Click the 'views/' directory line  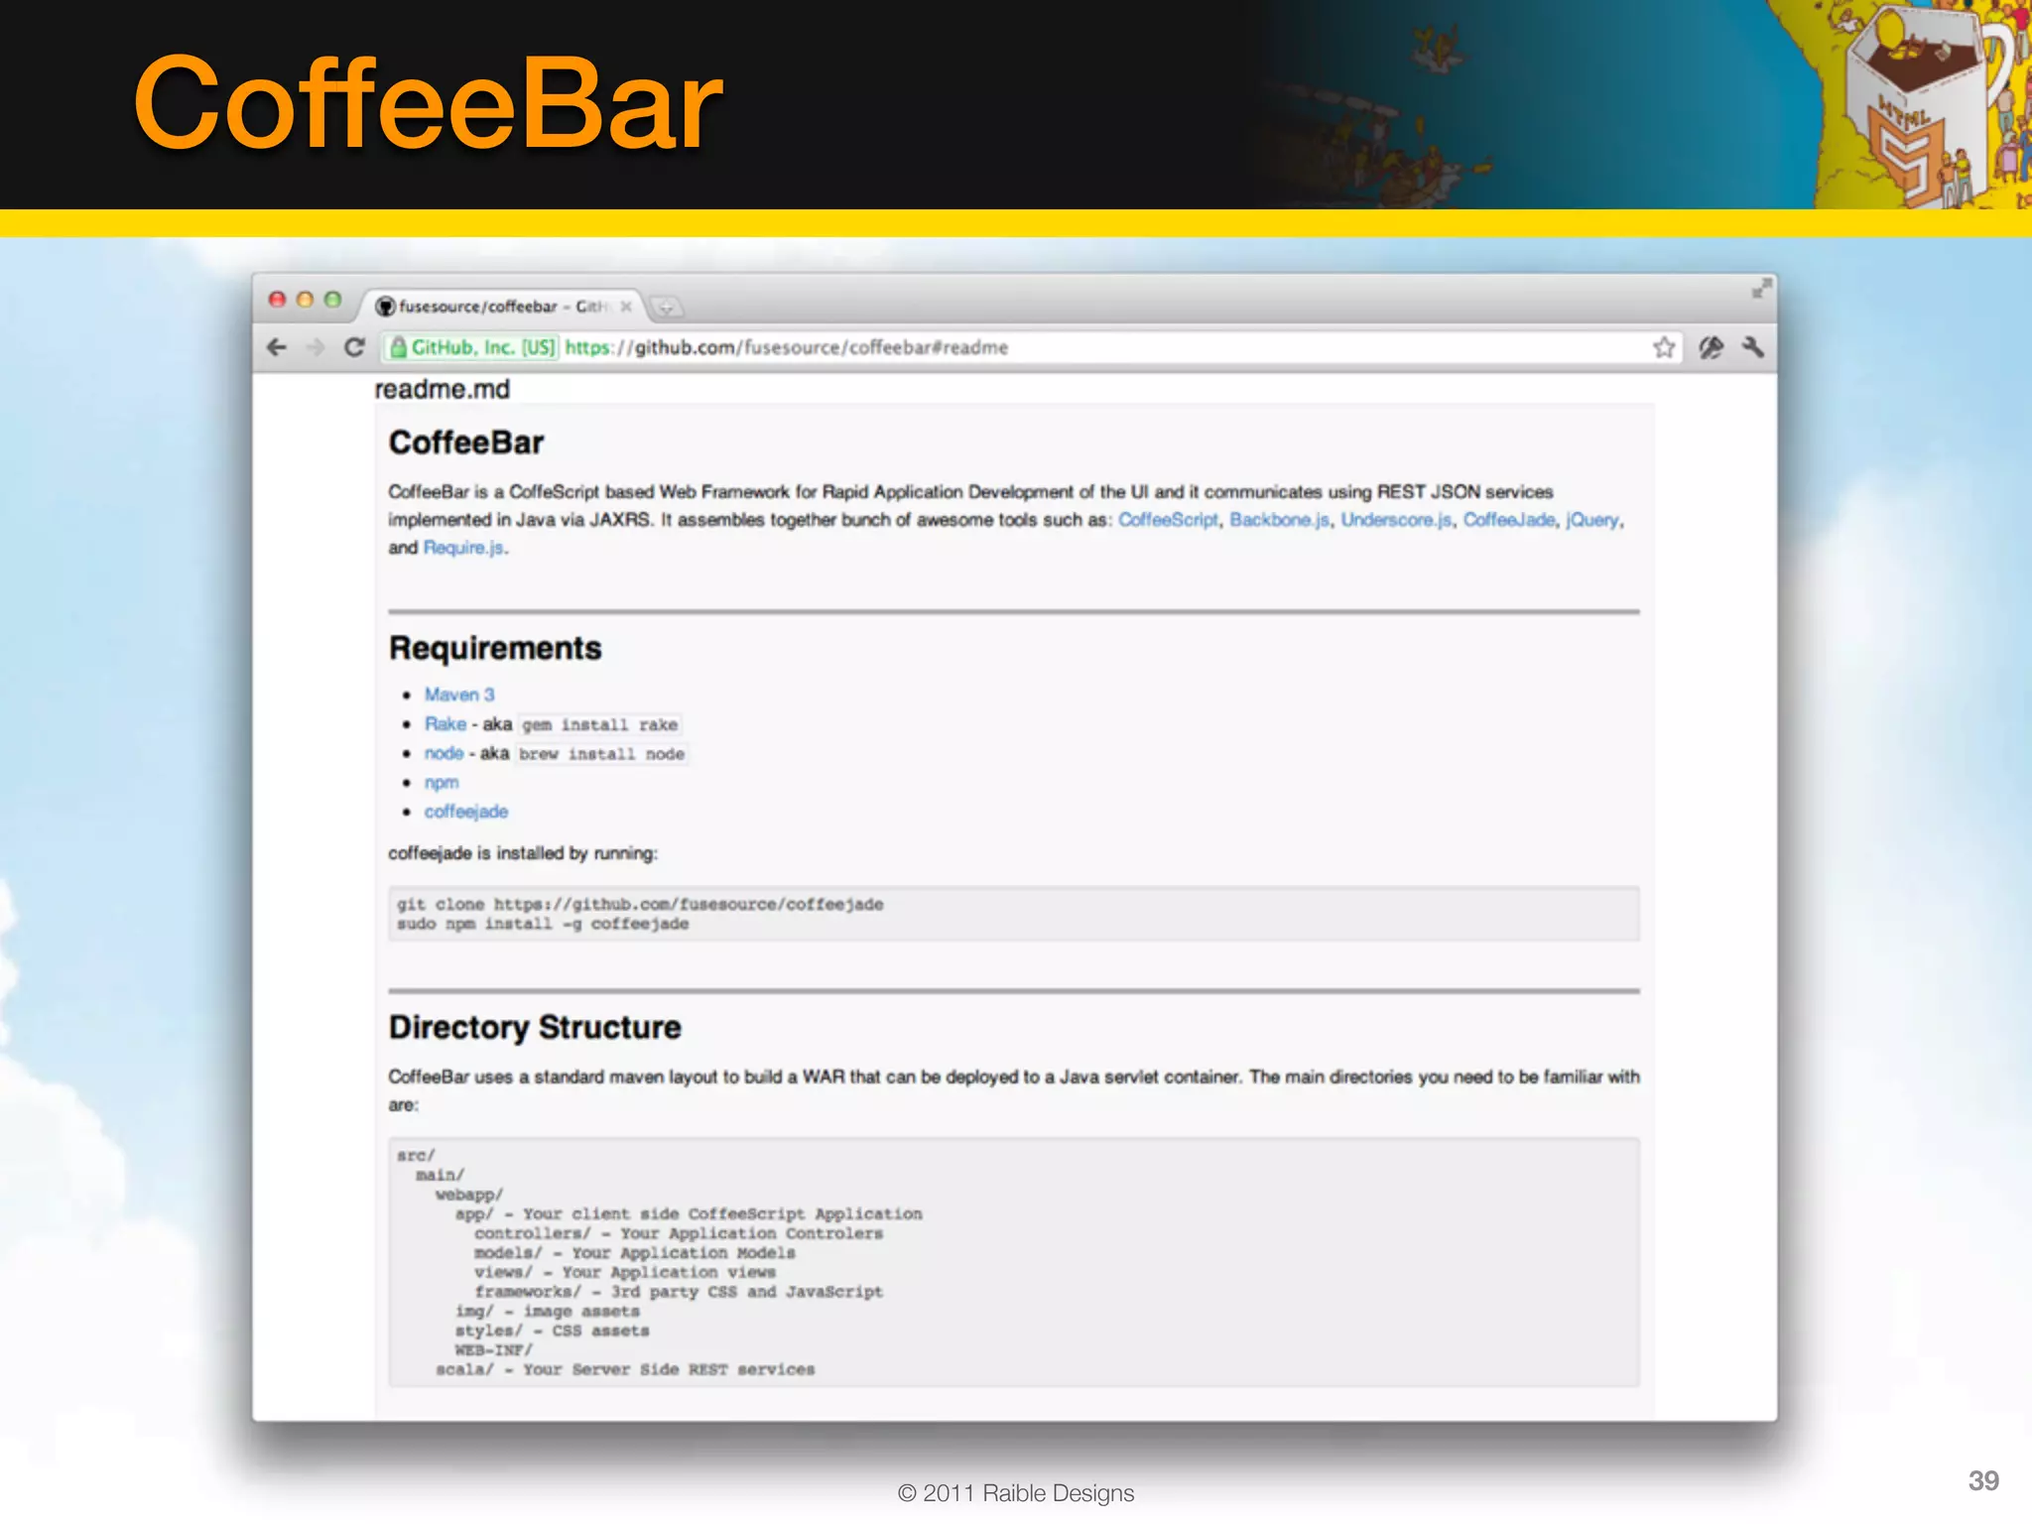625,1272
